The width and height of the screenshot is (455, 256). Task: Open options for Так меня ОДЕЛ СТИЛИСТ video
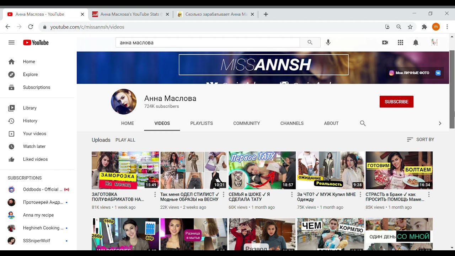[x=224, y=194]
